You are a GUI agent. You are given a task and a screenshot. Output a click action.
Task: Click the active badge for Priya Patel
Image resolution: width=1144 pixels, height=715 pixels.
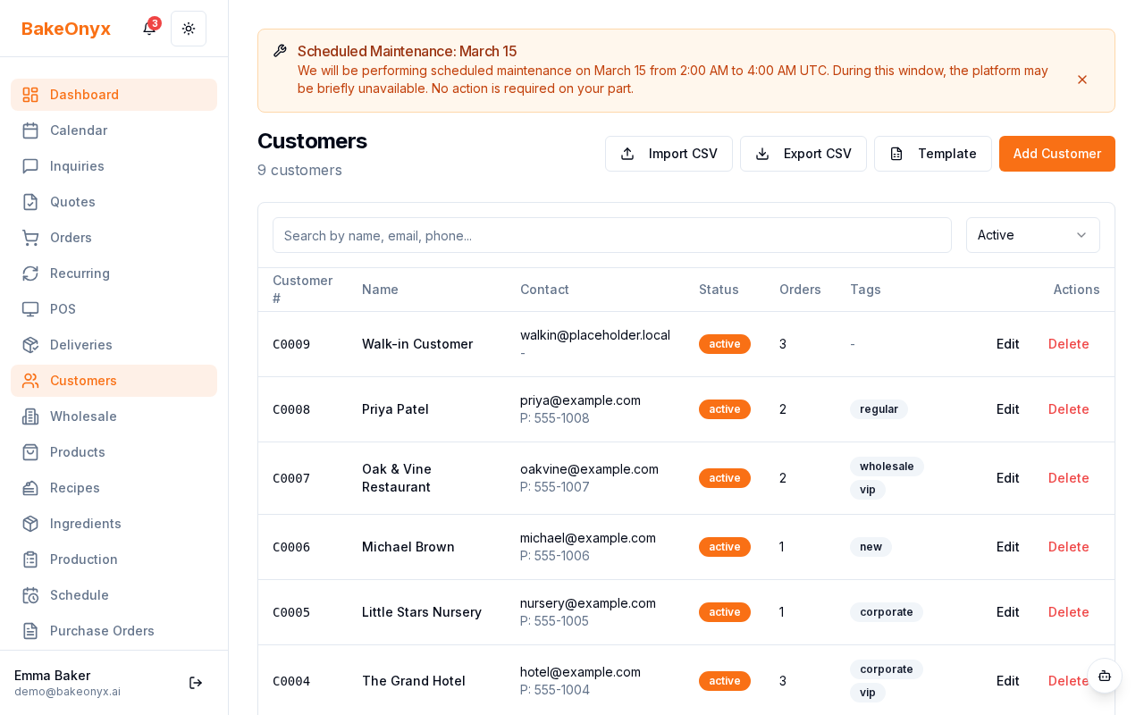pyautogui.click(x=725, y=409)
